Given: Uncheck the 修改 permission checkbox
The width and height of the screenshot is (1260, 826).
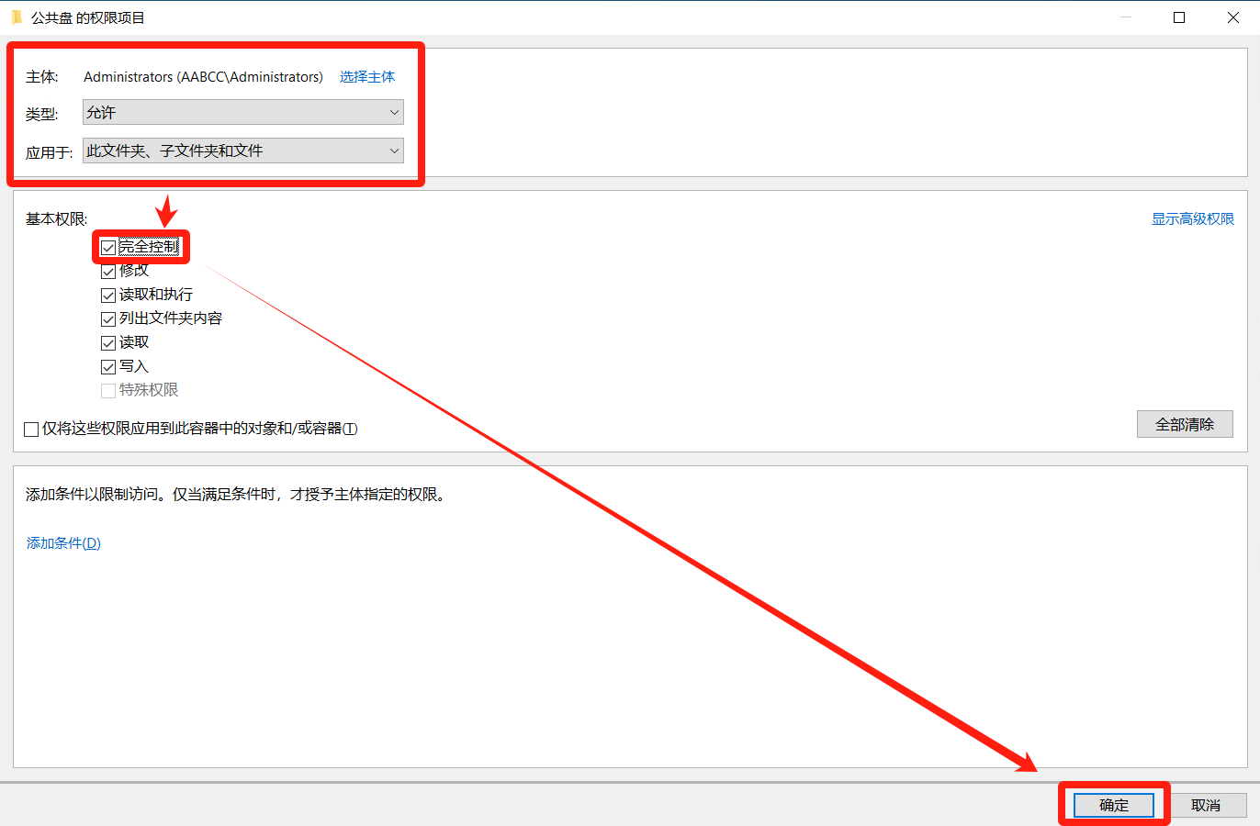Looking at the screenshot, I should coord(108,272).
